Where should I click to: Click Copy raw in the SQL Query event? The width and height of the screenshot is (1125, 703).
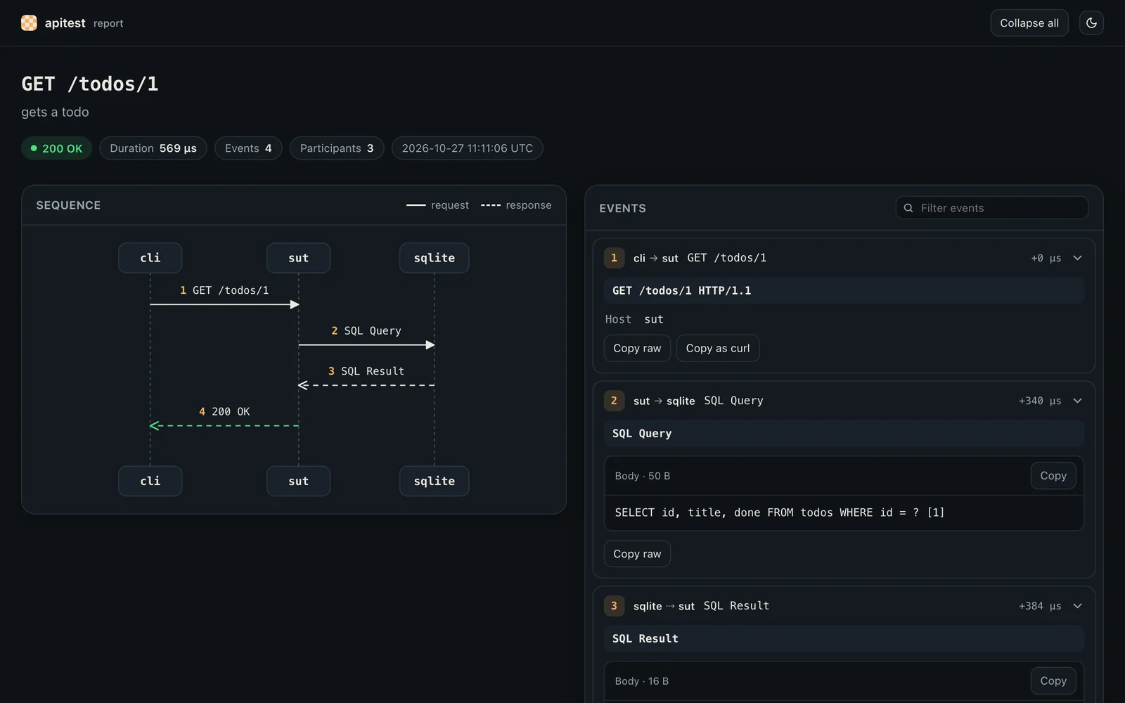[637, 554]
